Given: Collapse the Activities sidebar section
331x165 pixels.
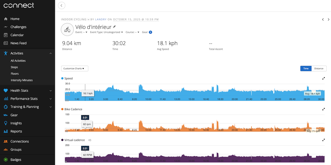Looking at the screenshot, I should coord(51,53).
